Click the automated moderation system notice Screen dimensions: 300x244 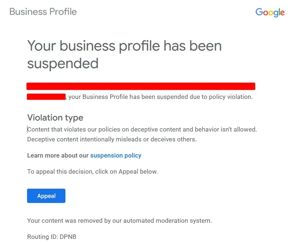pos(119,221)
